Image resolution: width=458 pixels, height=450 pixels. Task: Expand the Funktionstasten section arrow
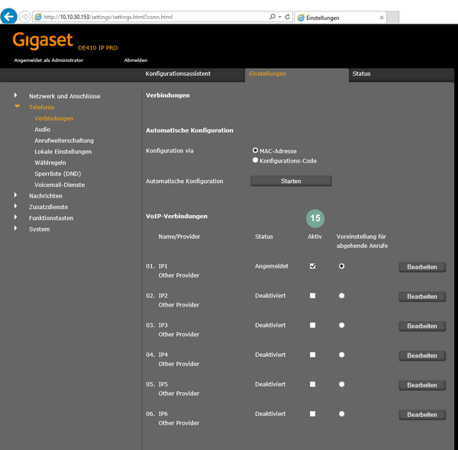[x=16, y=217]
